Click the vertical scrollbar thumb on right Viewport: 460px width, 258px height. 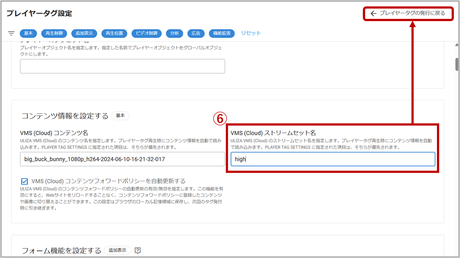(457, 64)
